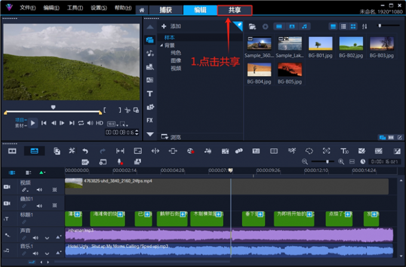Click the redo arrow in timeline toolbar
406x267 pixels.
103,151
